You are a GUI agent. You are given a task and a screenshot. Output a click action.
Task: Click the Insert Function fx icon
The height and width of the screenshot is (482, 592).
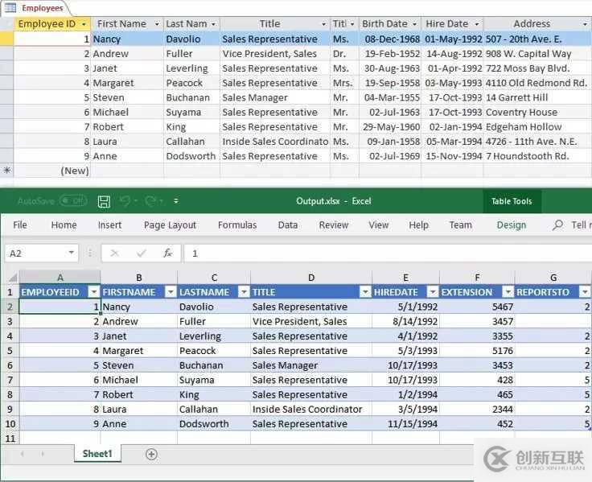coord(167,253)
